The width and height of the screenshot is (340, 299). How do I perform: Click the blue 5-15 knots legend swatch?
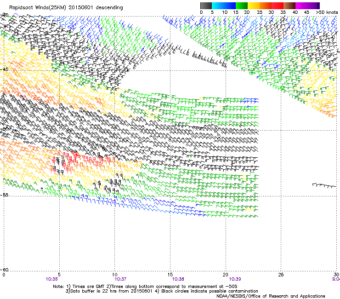[224, 6]
